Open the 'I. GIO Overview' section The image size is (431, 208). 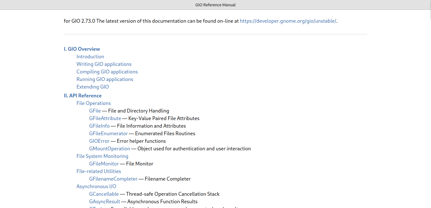[x=82, y=49]
